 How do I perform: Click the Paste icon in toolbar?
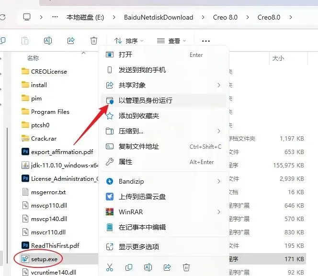[25, 41]
